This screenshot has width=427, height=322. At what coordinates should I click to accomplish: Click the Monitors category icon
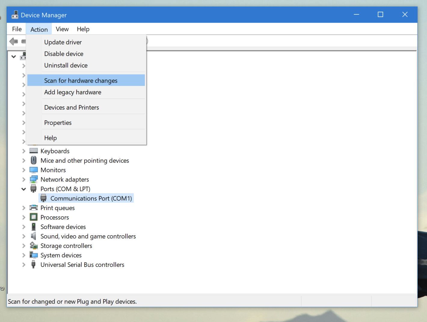(34, 170)
